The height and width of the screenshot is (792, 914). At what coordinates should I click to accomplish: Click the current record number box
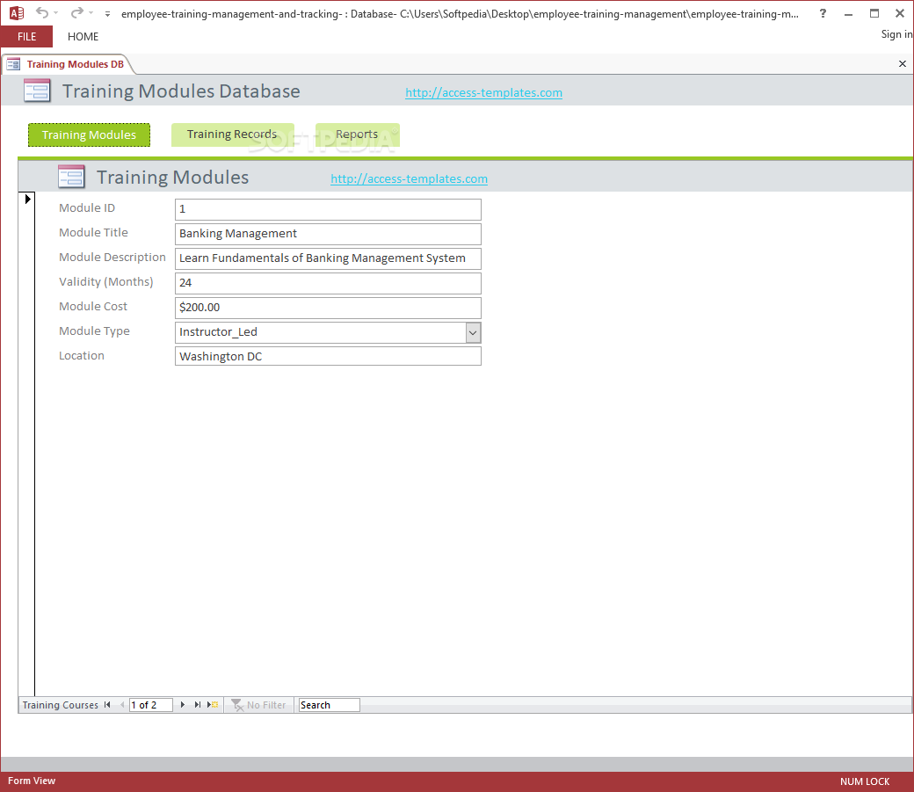point(151,705)
